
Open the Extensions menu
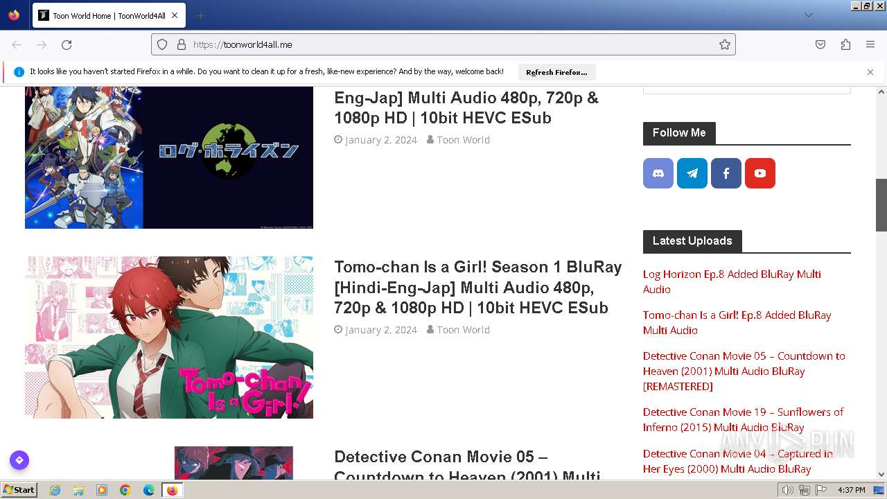click(845, 44)
